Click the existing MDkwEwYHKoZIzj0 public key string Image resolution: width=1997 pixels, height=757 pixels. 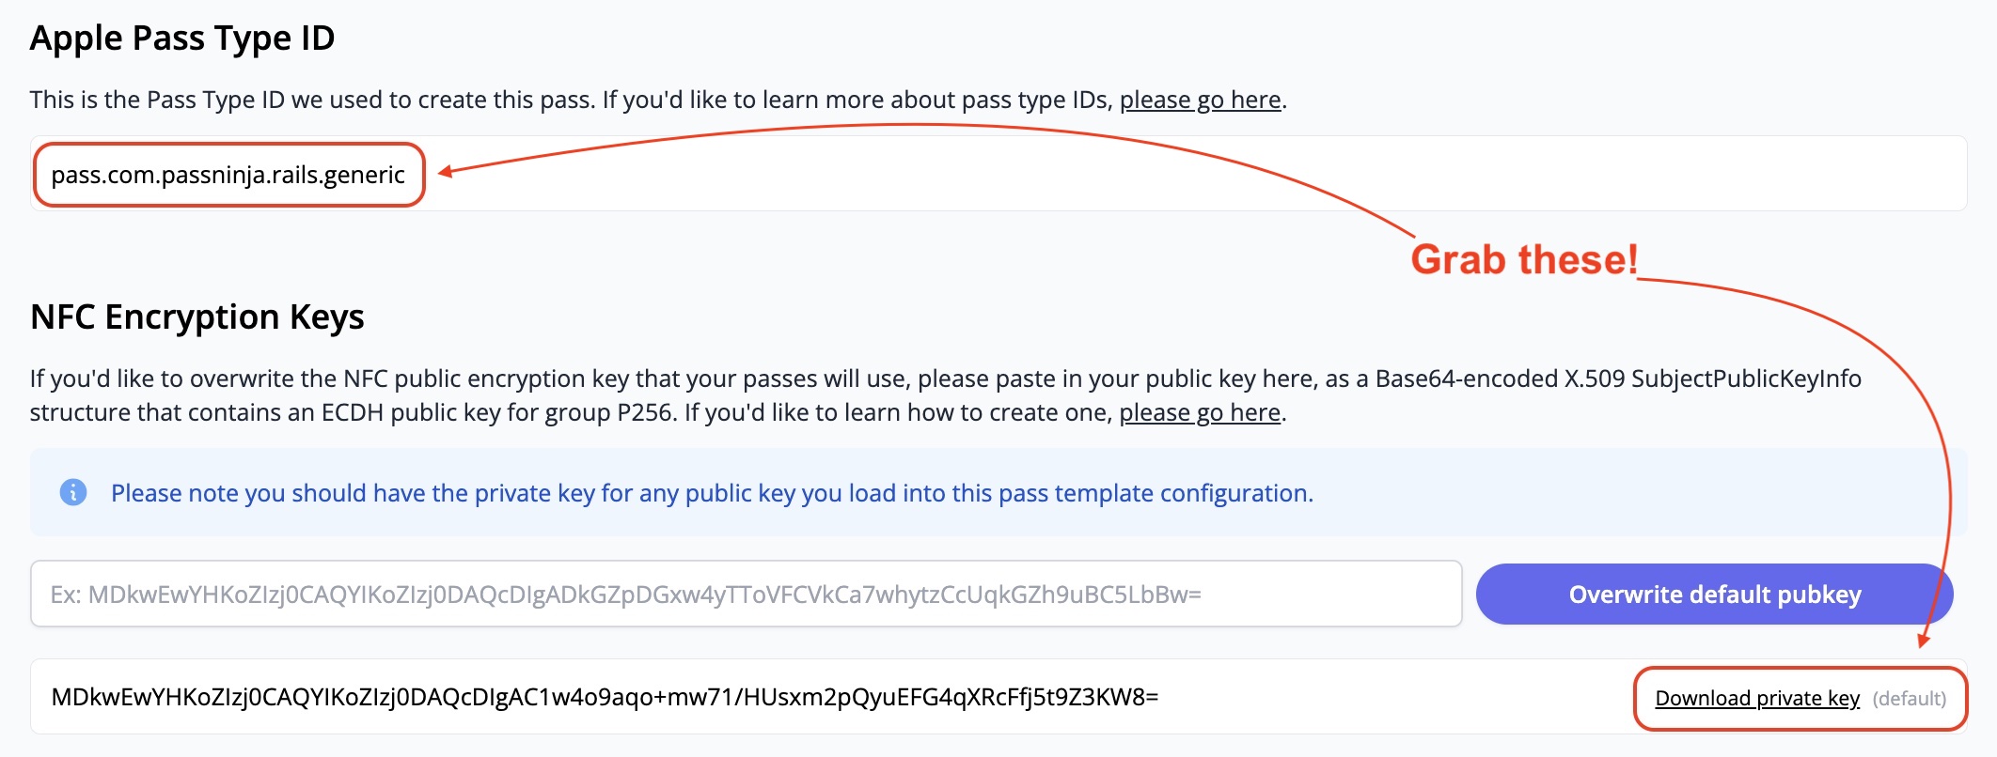pos(605,697)
